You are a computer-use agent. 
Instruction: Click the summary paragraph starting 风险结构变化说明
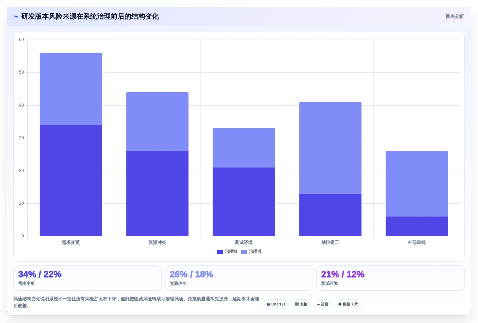point(137,302)
